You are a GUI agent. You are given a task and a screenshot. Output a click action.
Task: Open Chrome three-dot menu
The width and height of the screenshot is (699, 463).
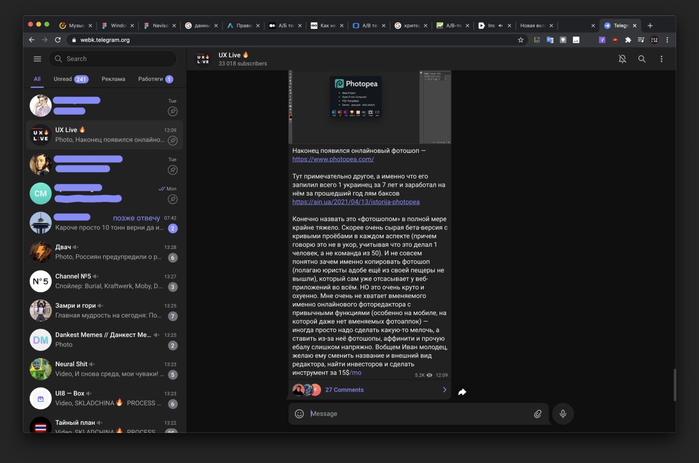667,40
